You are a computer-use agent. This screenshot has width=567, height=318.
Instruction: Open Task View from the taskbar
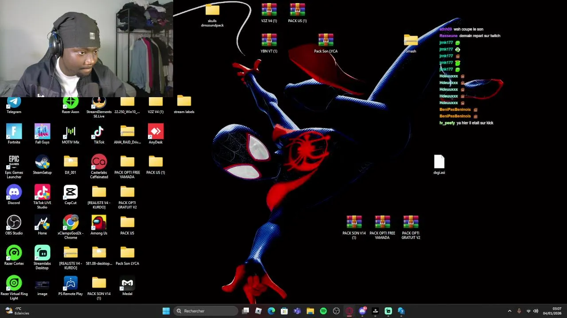point(246,311)
